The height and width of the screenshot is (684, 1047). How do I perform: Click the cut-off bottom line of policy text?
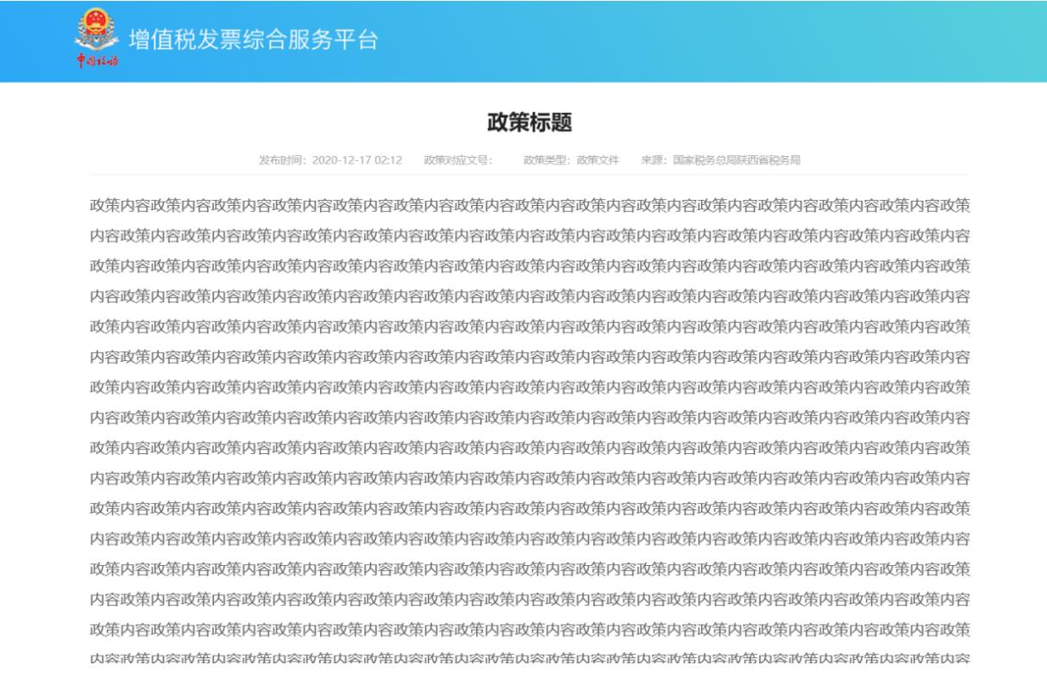(x=530, y=659)
